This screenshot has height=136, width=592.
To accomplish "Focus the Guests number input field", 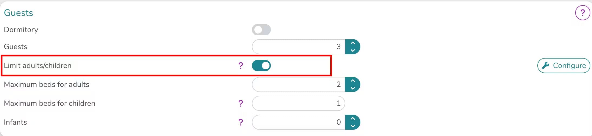I will tap(298, 47).
